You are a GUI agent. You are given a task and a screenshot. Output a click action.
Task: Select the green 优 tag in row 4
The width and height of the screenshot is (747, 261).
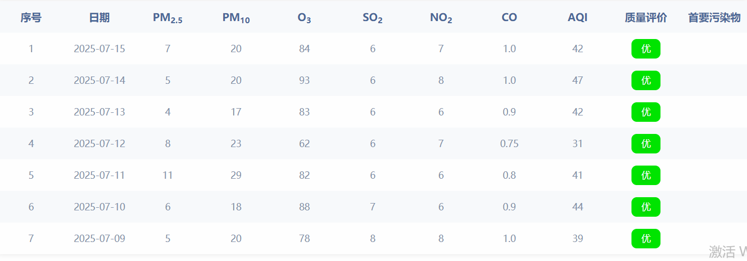pos(646,144)
